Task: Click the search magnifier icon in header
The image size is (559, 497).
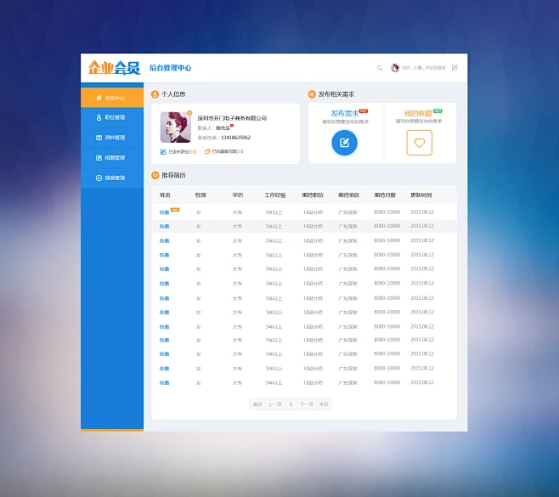Action: 380,68
